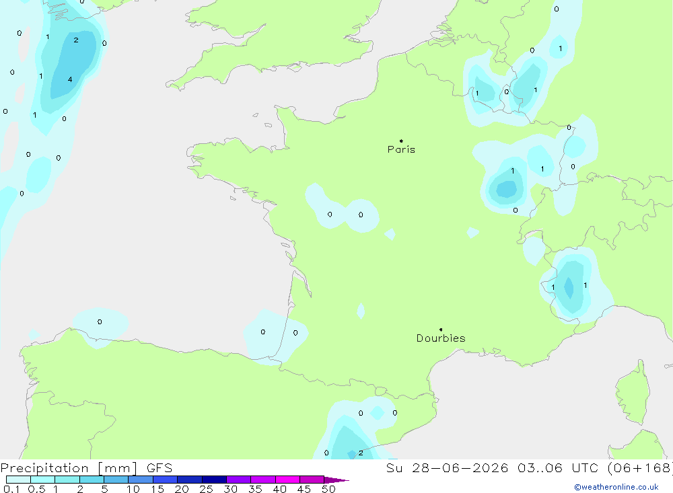673x493 pixels.
Task: Click the '25' legend scale value
Action: (206, 489)
